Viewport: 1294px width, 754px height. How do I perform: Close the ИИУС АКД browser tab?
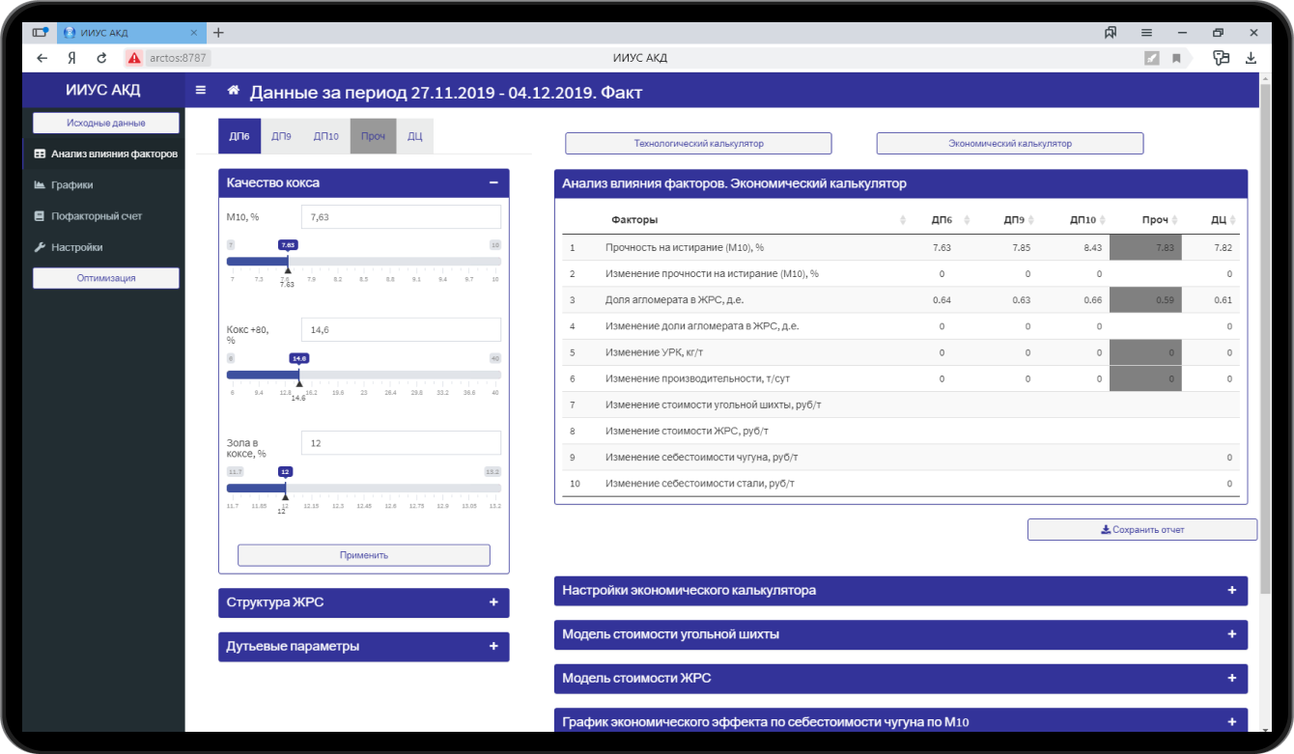point(196,32)
